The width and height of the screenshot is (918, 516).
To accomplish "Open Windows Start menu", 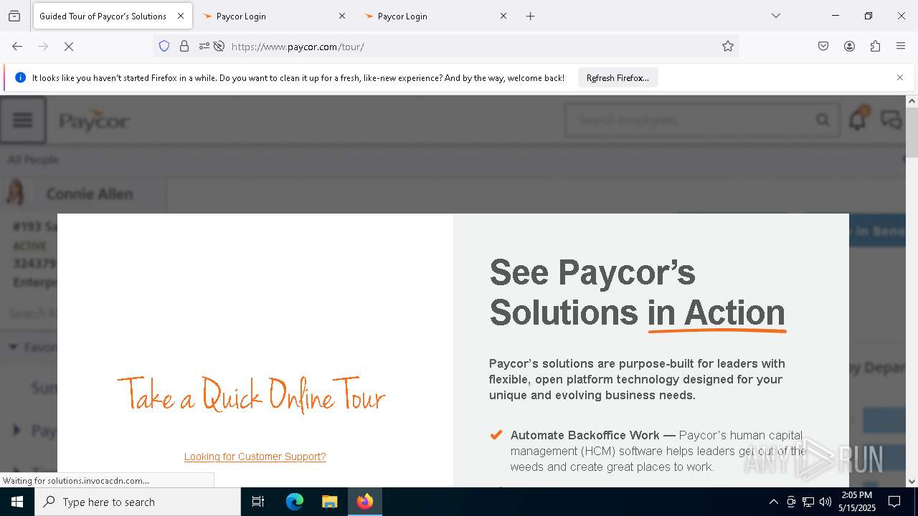I will point(17,502).
